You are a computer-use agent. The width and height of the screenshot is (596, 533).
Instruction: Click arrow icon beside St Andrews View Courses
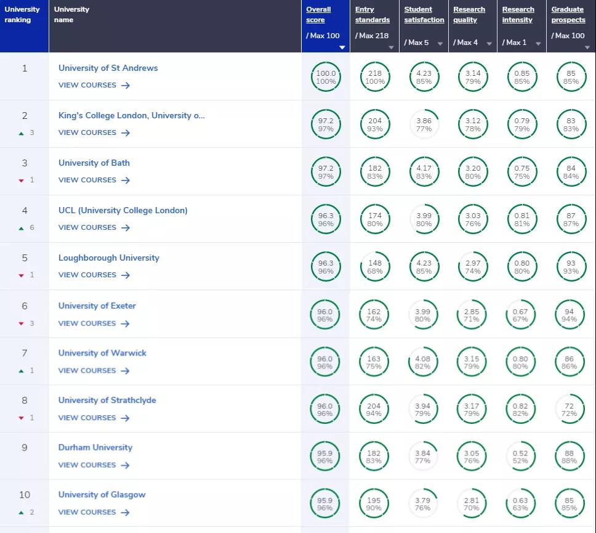coord(126,86)
